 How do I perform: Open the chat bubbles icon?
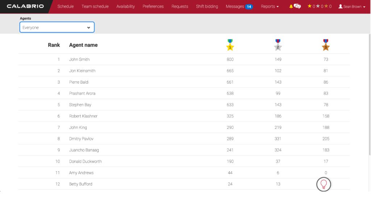click(x=297, y=7)
